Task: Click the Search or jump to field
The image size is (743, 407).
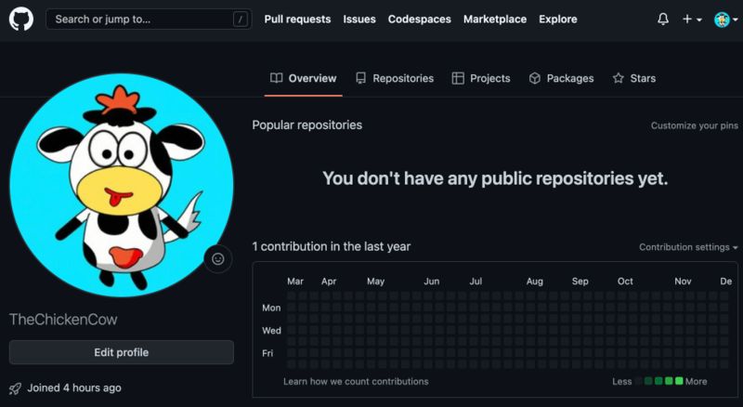Action: pyautogui.click(x=149, y=20)
